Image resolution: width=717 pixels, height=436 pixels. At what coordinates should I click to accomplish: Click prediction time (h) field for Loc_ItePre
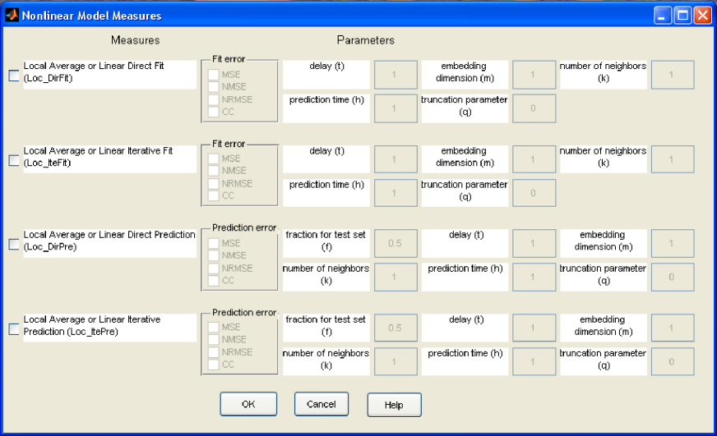point(534,361)
